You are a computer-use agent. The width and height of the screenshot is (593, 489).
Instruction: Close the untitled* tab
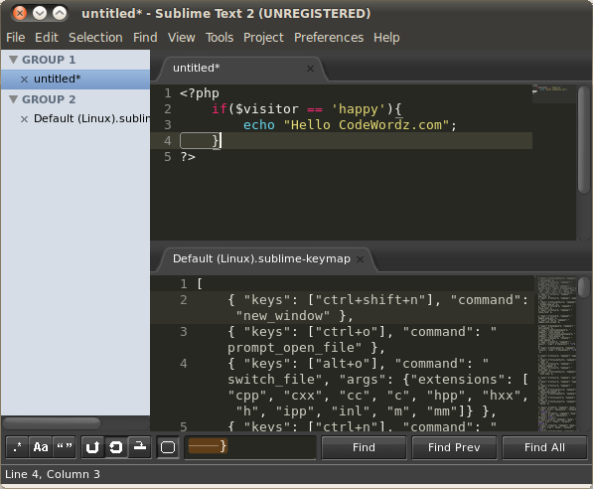point(310,69)
